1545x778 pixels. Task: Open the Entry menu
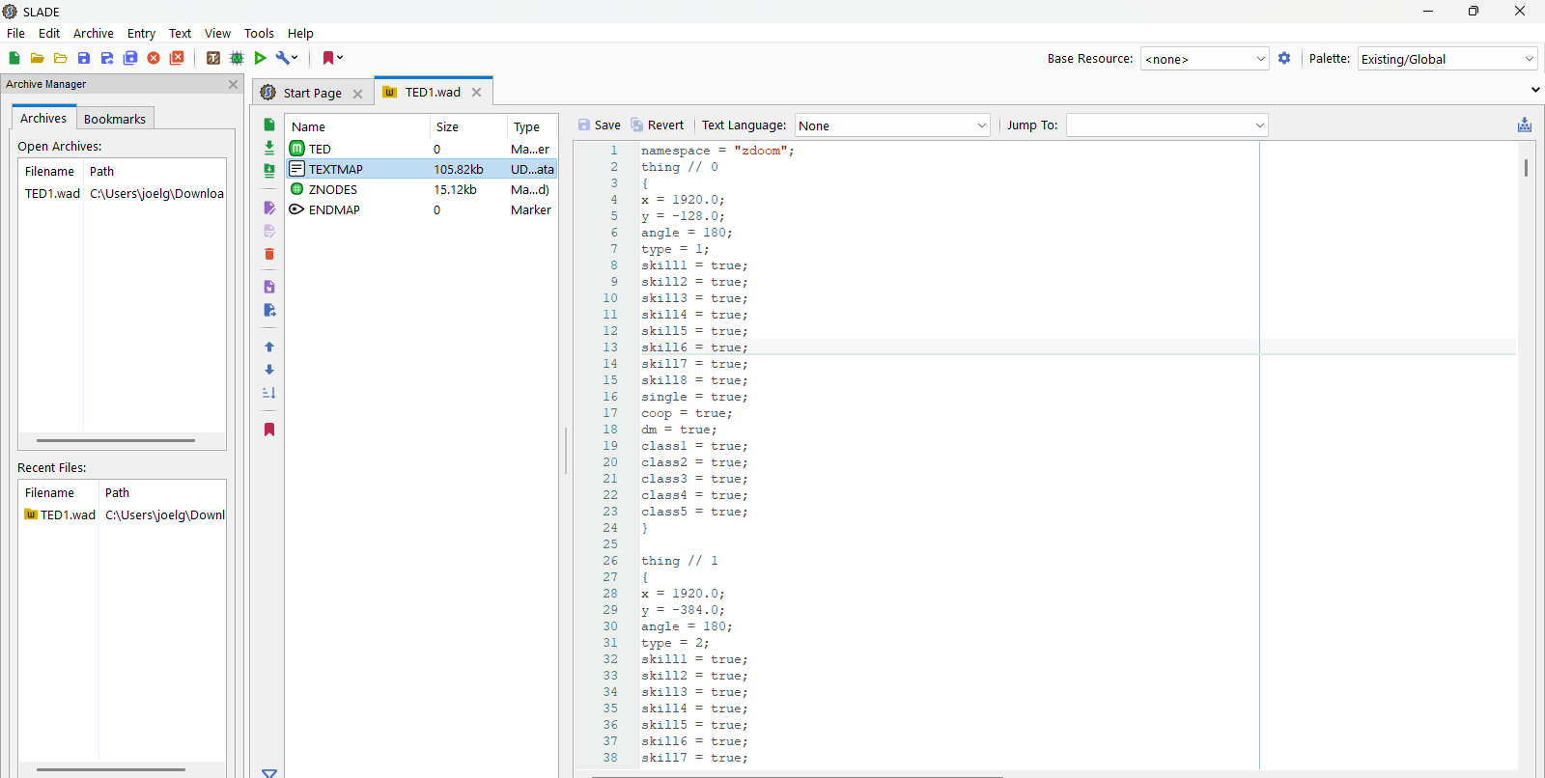[141, 33]
